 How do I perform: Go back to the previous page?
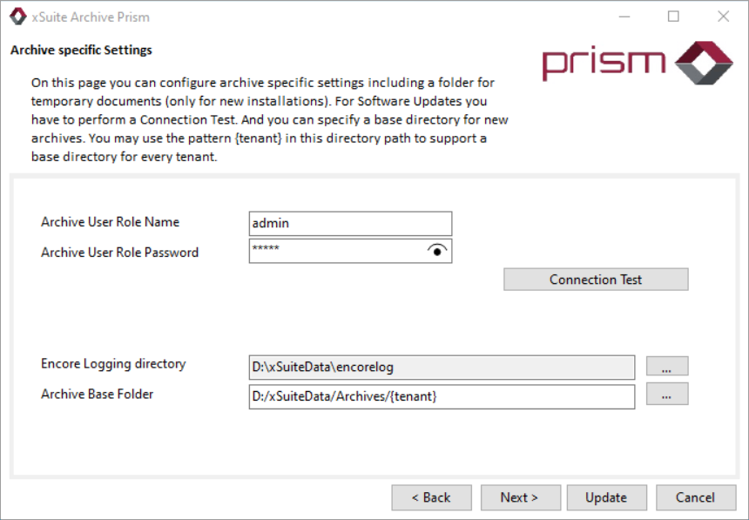coord(432,497)
